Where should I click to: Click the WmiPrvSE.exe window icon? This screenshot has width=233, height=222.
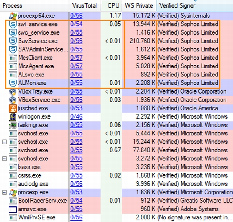[13, 218]
